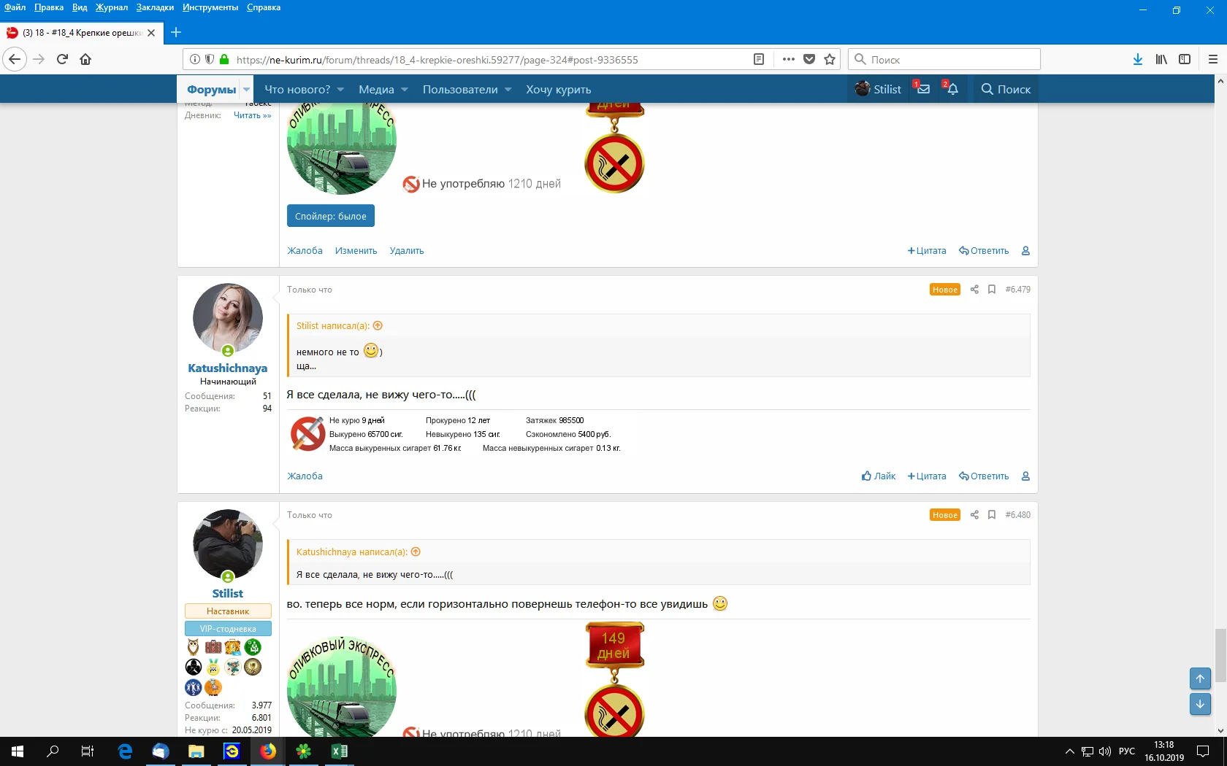This screenshot has height=766, width=1227.
Task: Open the Вид menu
Action: [x=80, y=7]
